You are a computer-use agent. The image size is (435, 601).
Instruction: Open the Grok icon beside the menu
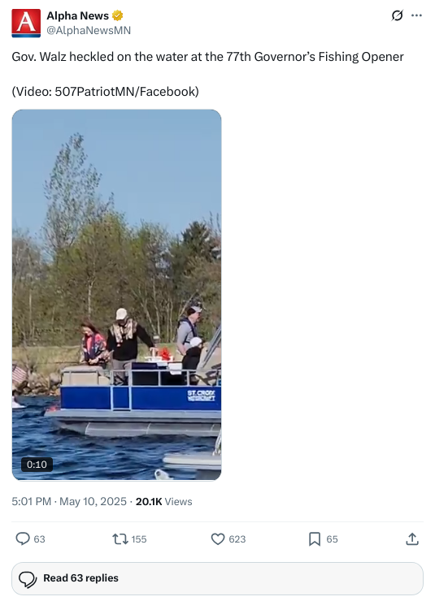(x=397, y=15)
